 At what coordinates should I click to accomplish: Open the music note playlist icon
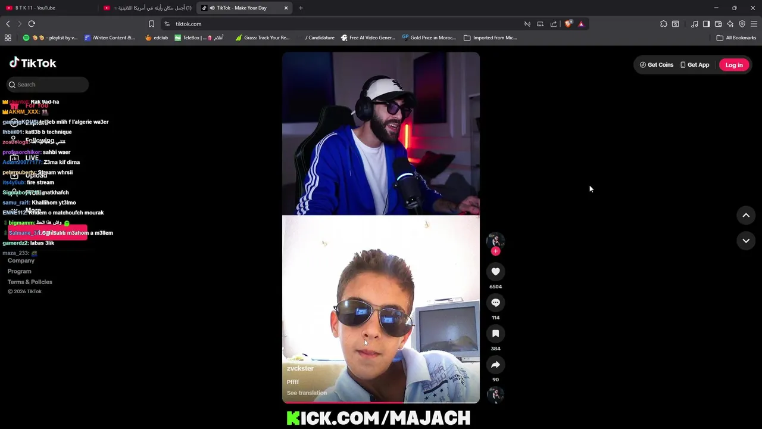pos(694,24)
